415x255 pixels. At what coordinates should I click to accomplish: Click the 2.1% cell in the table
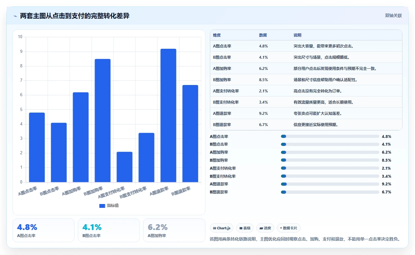click(263, 91)
